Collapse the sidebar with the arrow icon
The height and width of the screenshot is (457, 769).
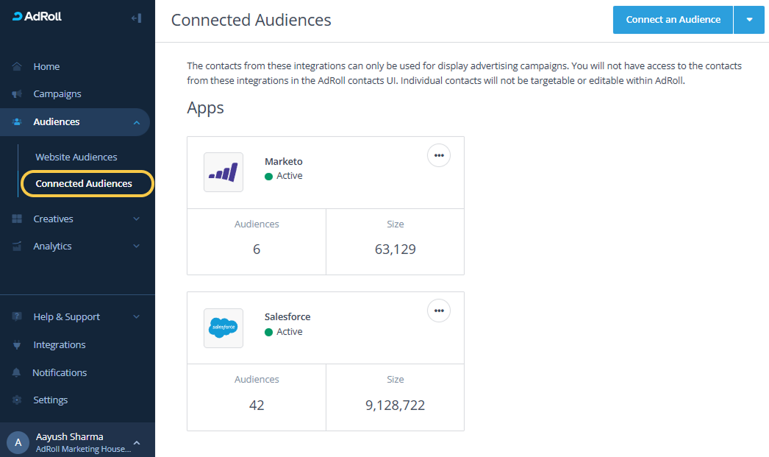click(x=135, y=18)
